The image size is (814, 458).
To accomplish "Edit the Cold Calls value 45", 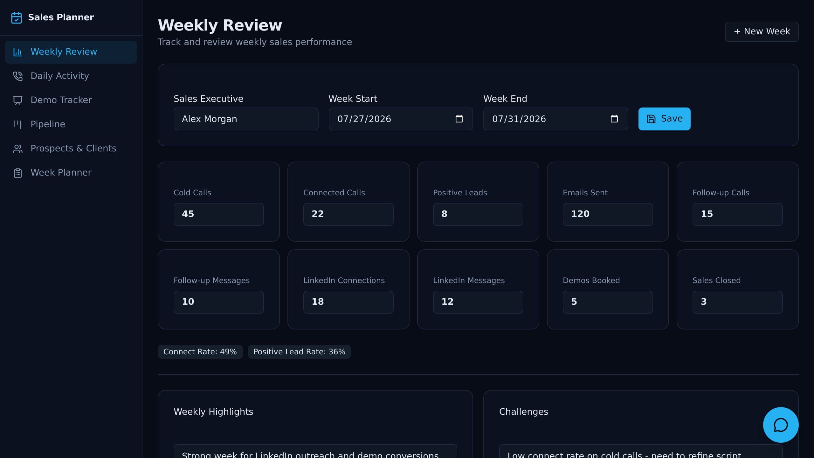I will tap(218, 214).
